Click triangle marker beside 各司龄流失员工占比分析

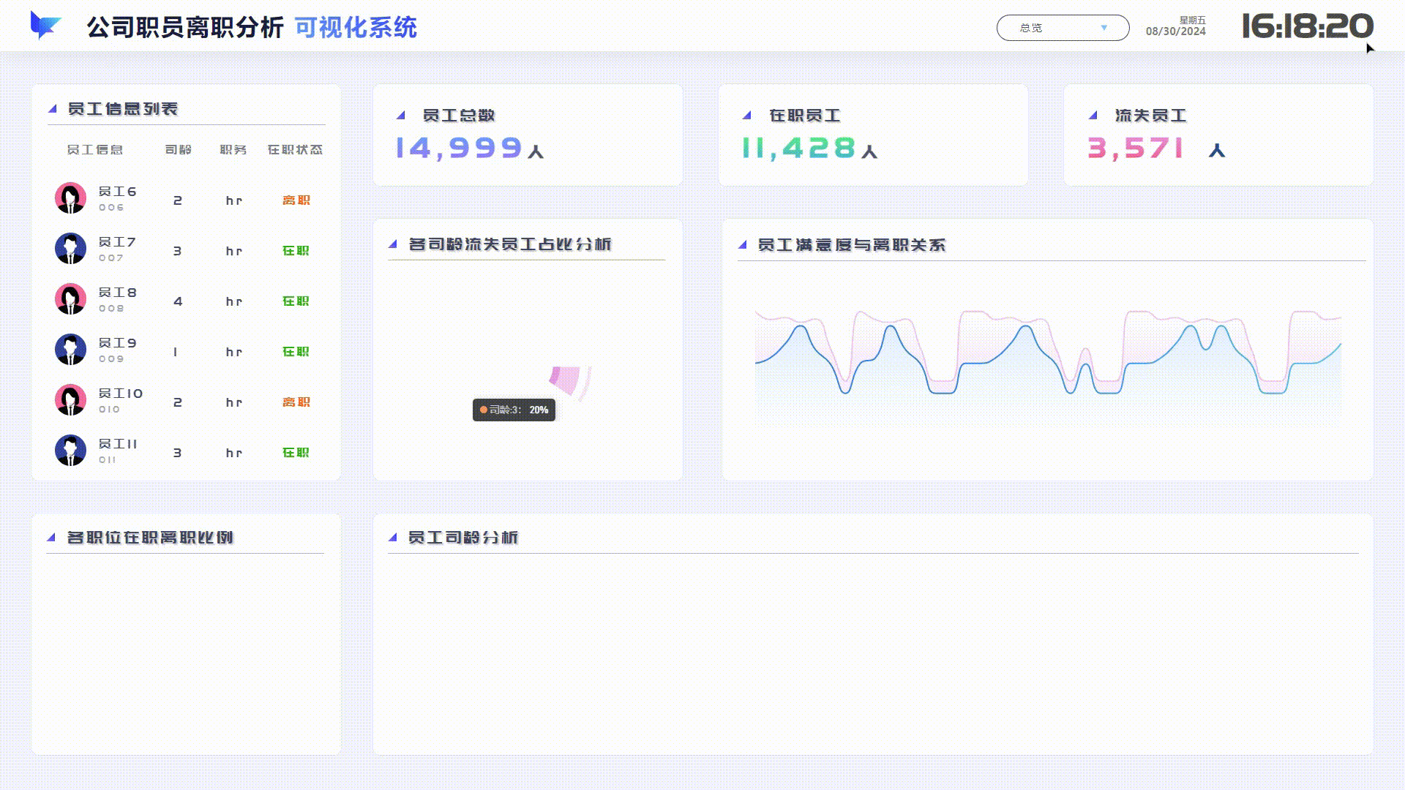[392, 244]
